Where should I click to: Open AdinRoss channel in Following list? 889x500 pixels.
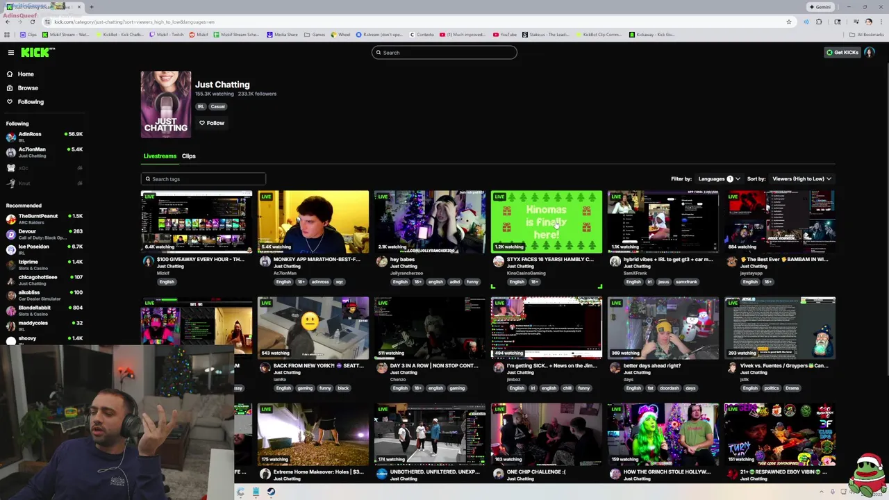click(44, 136)
